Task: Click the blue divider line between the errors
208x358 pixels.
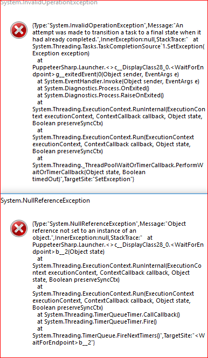Action: pos(104,194)
